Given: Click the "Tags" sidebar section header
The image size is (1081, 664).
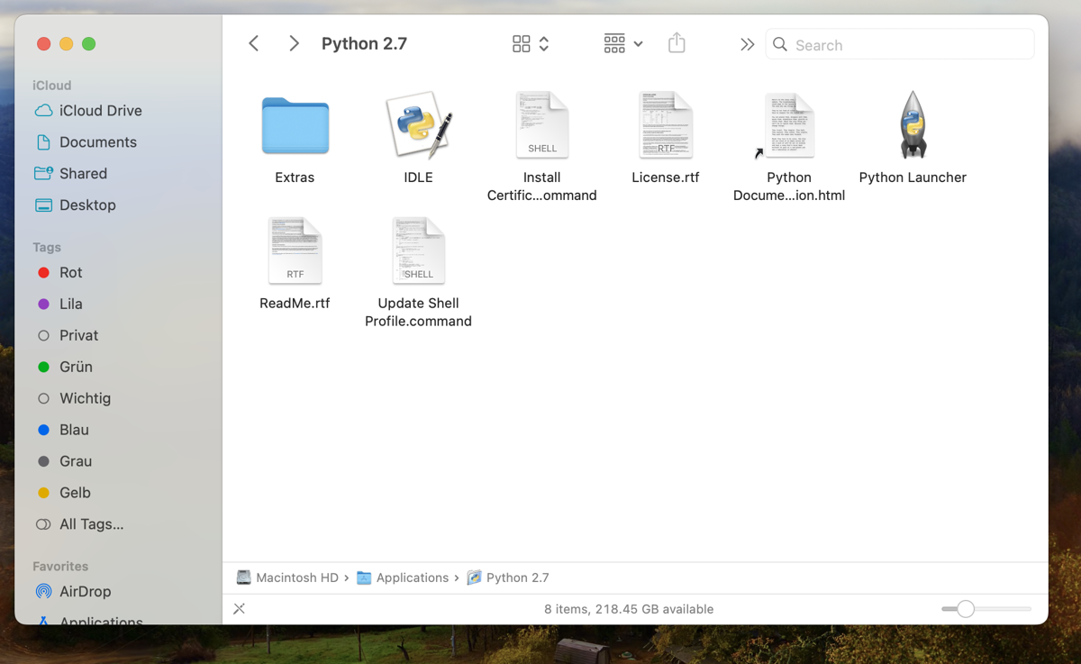Looking at the screenshot, I should tap(47, 247).
